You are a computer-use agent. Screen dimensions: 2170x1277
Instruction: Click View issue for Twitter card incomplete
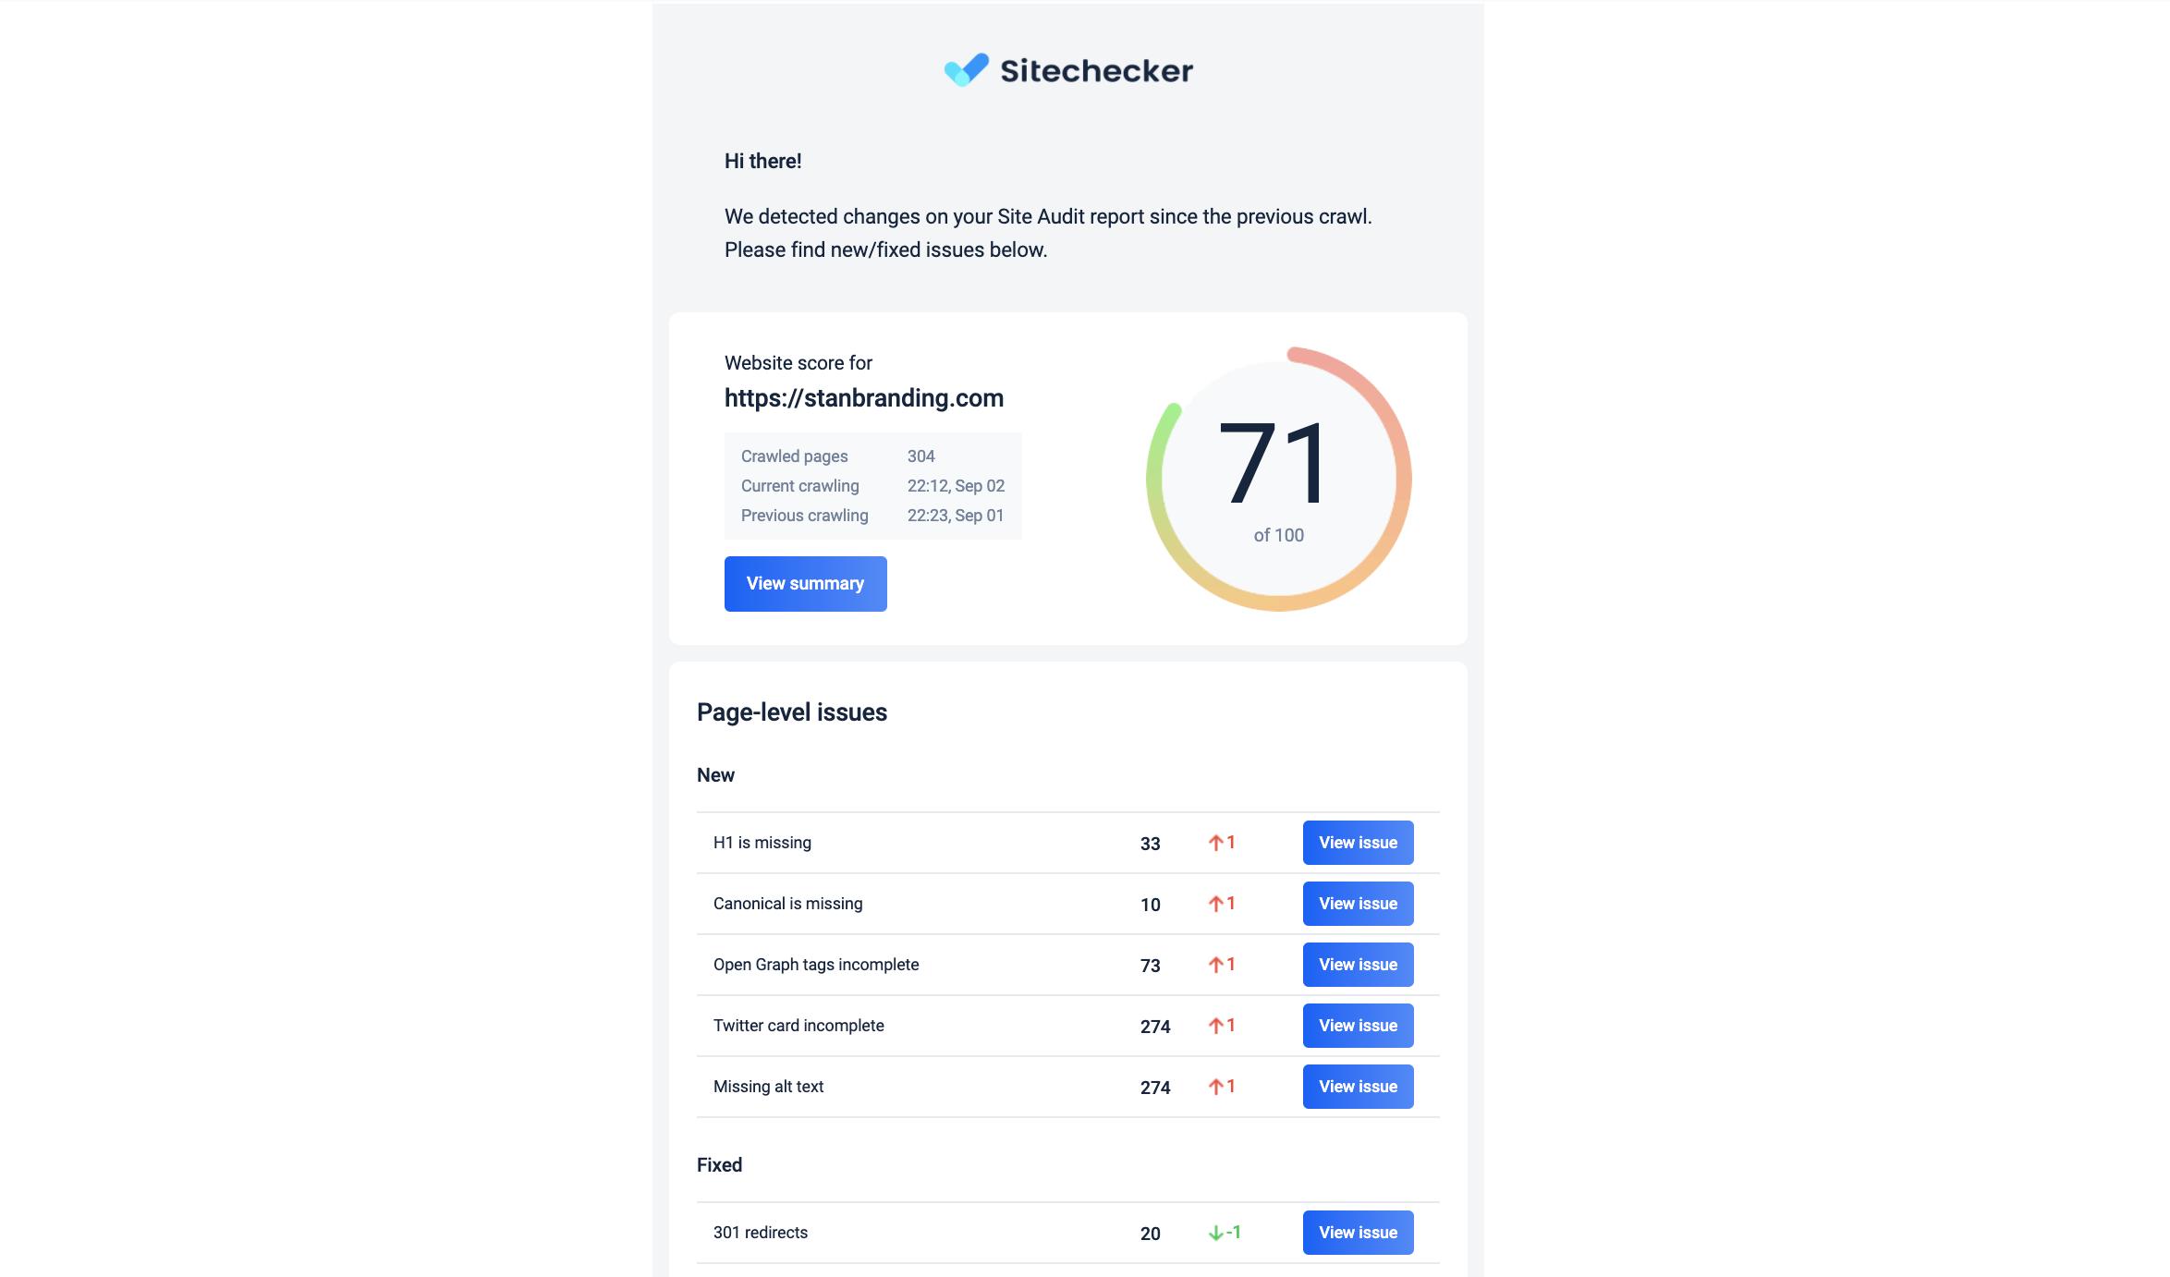pyautogui.click(x=1358, y=1025)
